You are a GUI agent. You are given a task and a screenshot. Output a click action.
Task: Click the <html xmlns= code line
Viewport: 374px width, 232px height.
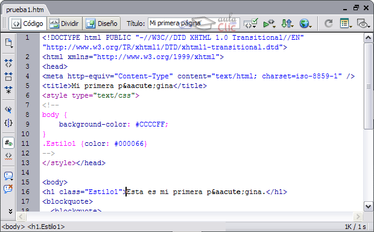point(133,57)
